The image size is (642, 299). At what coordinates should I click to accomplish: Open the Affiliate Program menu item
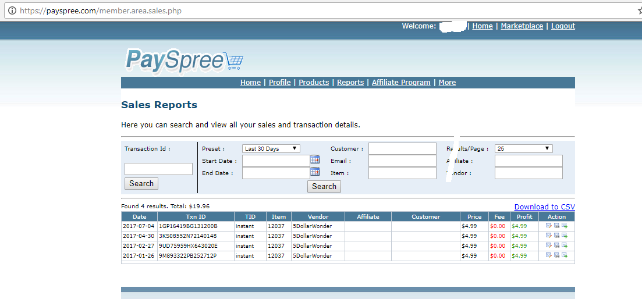click(401, 83)
